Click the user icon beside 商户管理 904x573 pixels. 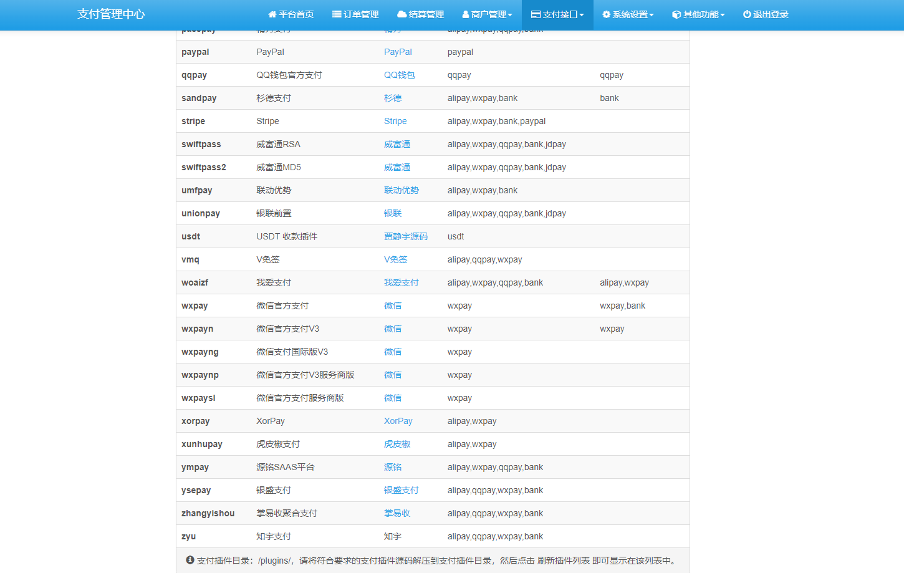[x=466, y=14]
